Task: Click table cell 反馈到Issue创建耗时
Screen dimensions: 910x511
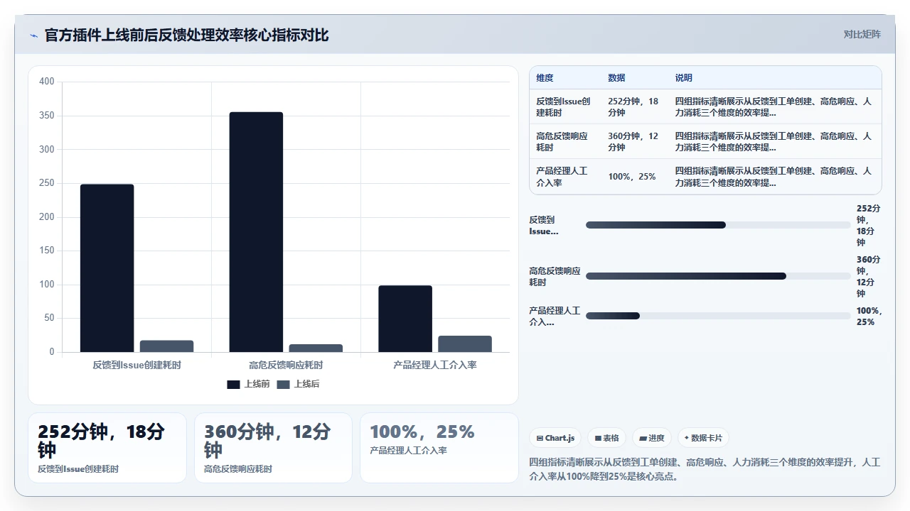Action: 564,107
